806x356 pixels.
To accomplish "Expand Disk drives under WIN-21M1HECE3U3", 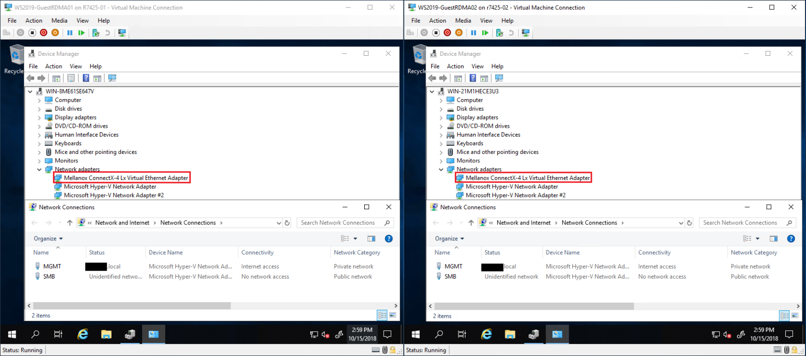I will [x=441, y=109].
